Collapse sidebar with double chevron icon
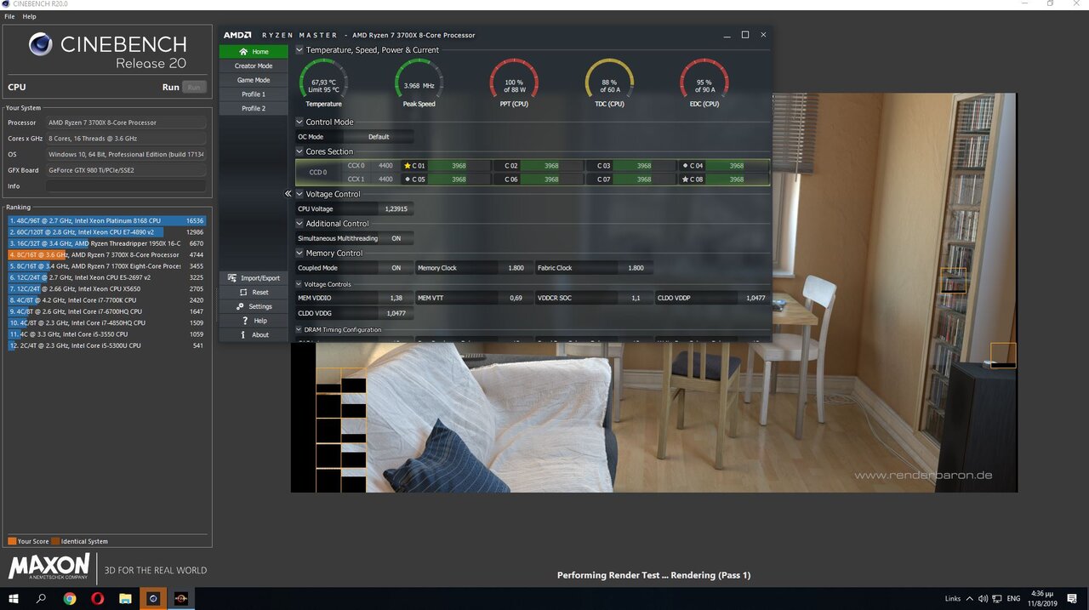This screenshot has width=1089, height=610. coord(288,194)
